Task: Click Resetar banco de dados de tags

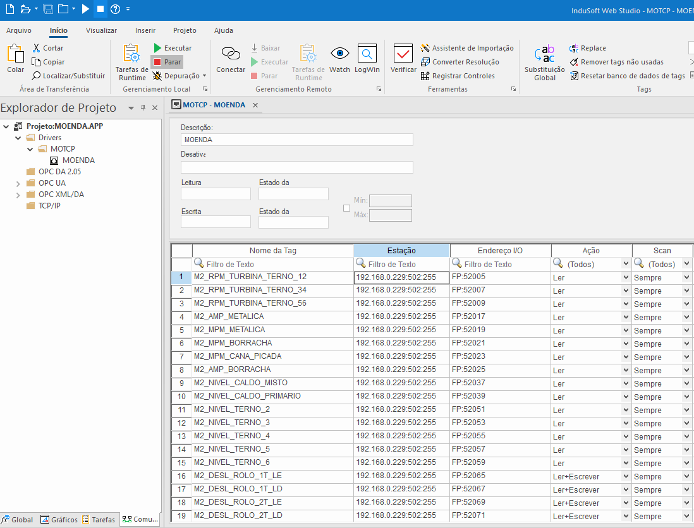Action: point(627,76)
